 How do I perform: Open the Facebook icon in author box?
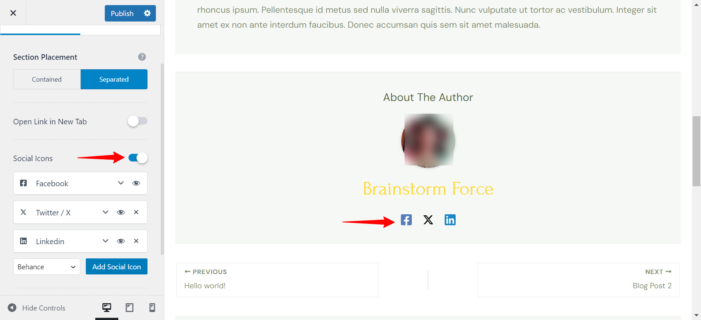[406, 220]
